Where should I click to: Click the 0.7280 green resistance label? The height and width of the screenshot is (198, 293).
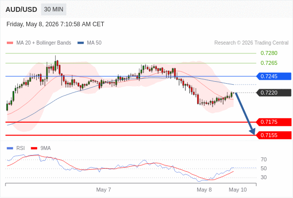pos(269,53)
